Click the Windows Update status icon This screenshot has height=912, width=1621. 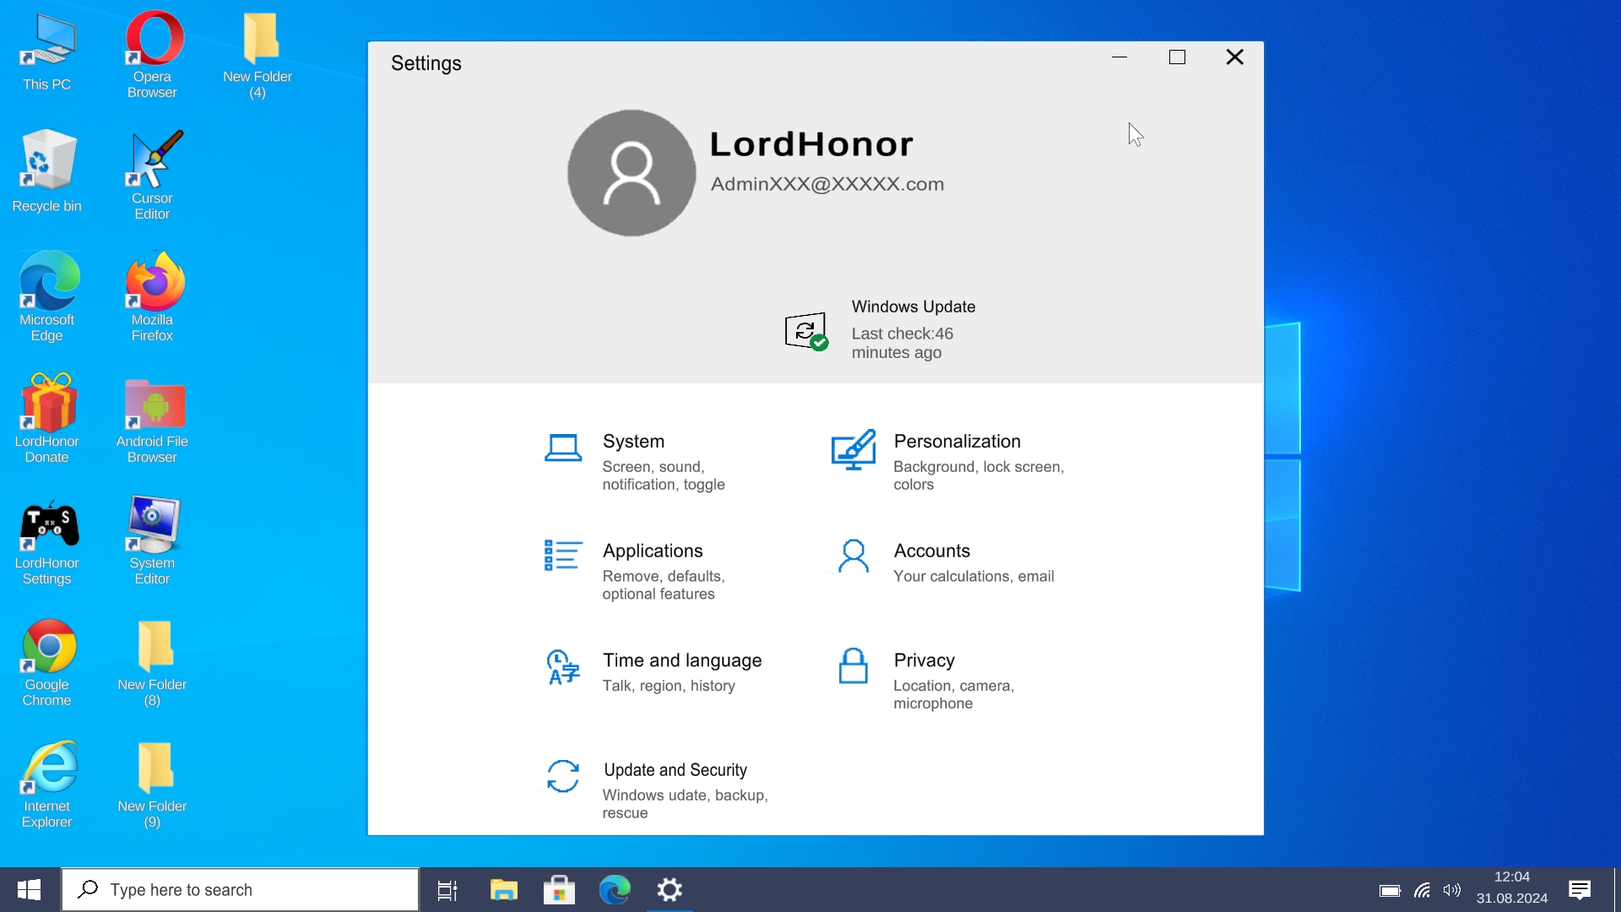coord(806,331)
